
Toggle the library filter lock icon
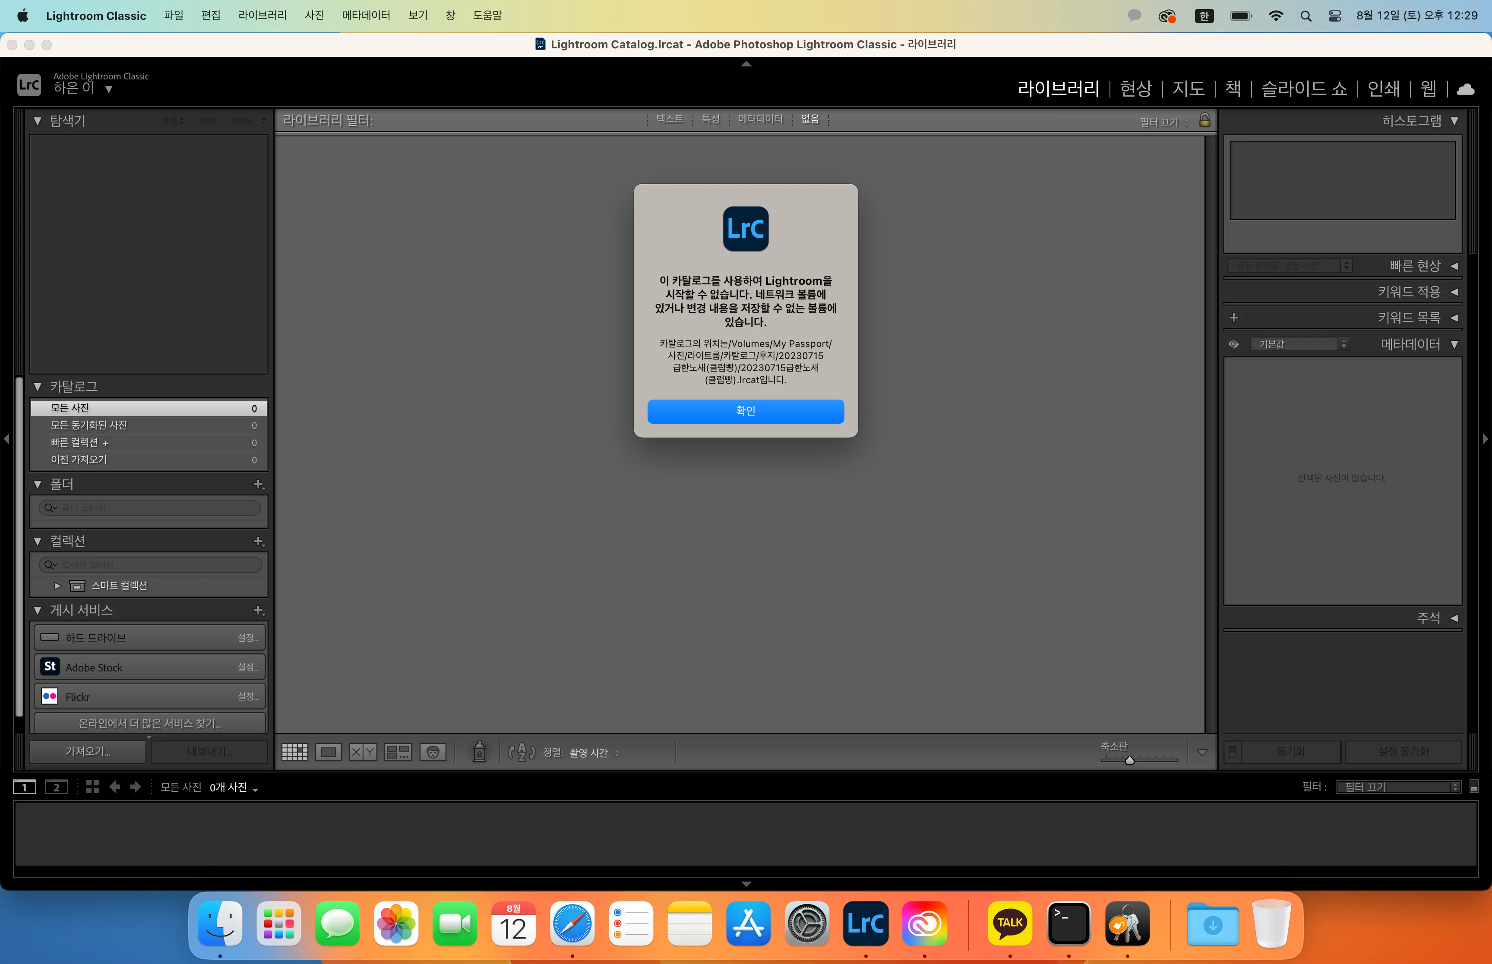tap(1204, 120)
